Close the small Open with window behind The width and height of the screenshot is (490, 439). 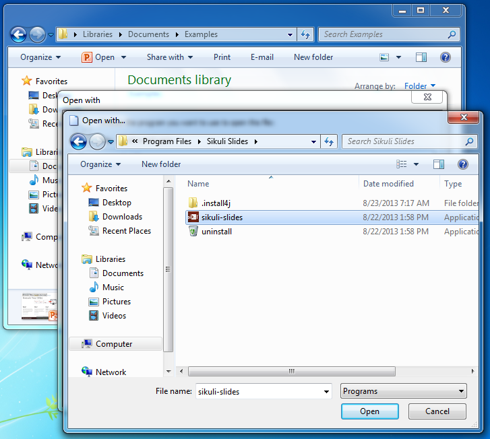[427, 97]
